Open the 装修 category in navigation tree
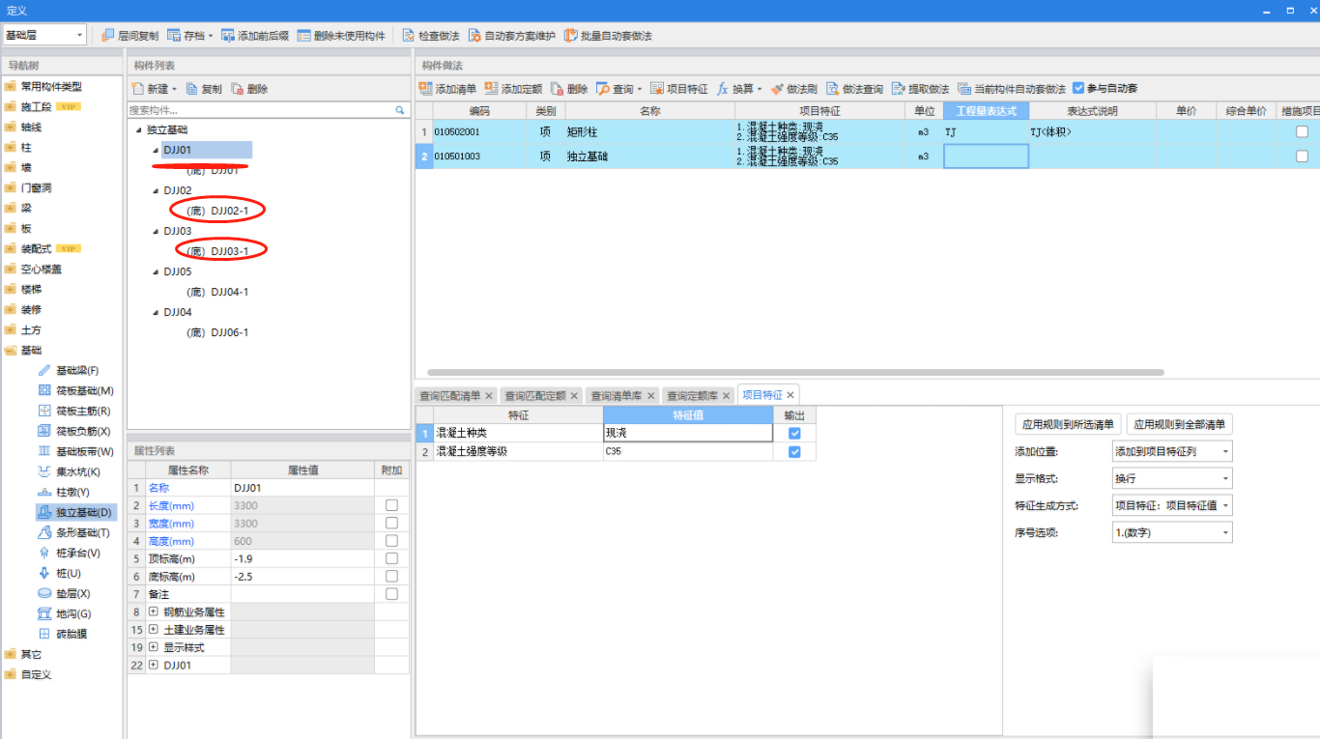 (x=32, y=310)
